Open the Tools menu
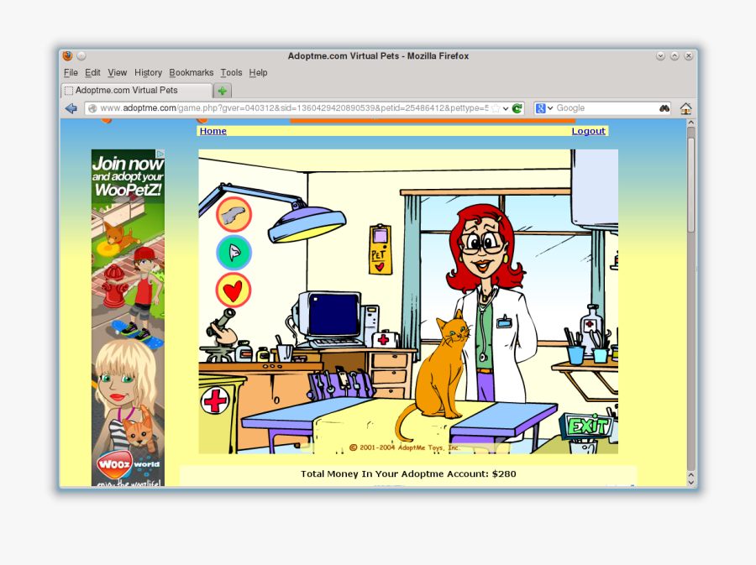Image resolution: width=756 pixels, height=565 pixels. click(231, 72)
